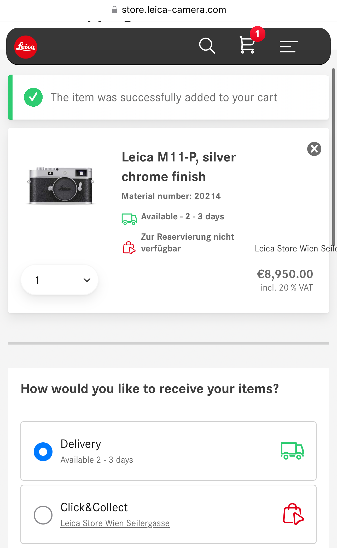Image resolution: width=337 pixels, height=548 pixels.
Task: Click the Delivery option truck icon
Action: [292, 451]
